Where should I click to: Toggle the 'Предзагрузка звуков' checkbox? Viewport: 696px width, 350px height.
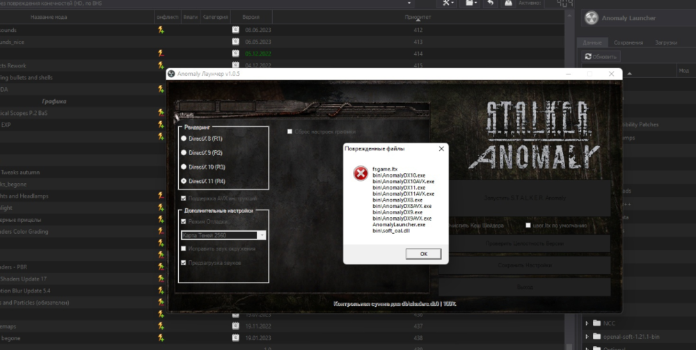[184, 262]
